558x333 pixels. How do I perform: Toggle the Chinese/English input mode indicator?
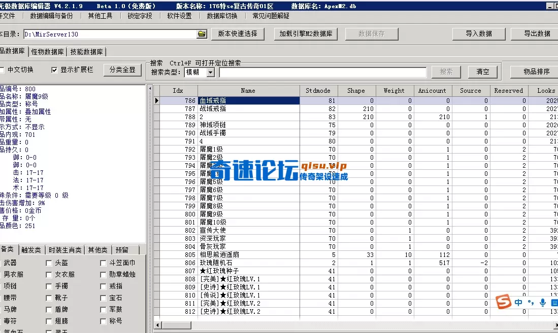[518, 303]
